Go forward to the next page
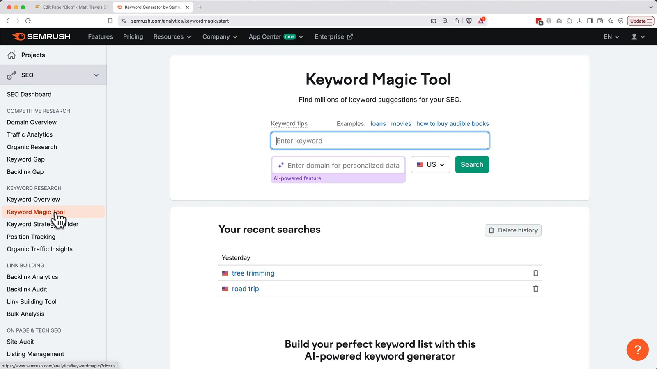 tap(17, 20)
